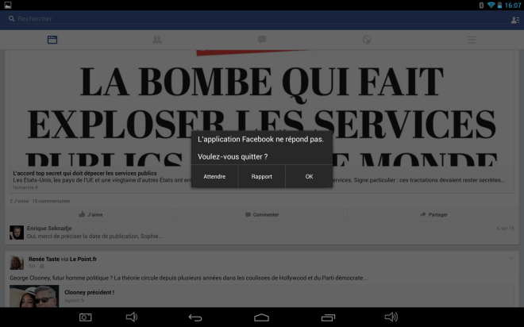524x327 pixels.
Task: Take a screenshot with the camera icon
Action: pos(87,317)
